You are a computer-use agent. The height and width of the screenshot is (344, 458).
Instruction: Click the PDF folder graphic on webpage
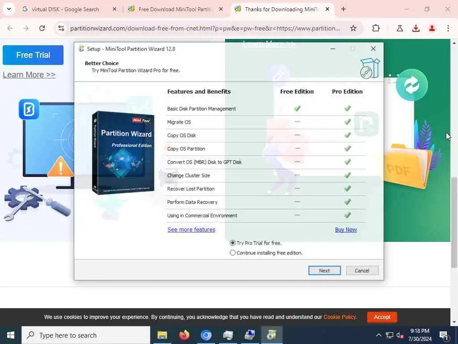tap(407, 166)
